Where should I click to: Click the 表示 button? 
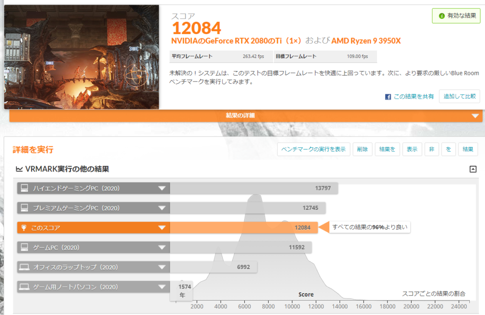pos(412,149)
